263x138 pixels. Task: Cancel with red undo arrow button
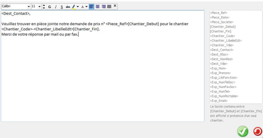click(x=258, y=131)
